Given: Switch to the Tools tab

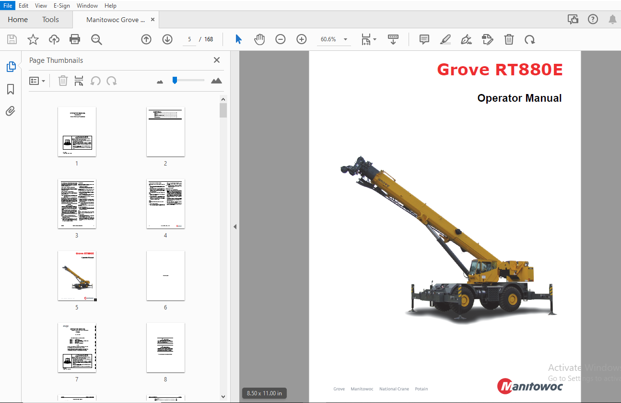Looking at the screenshot, I should click(50, 20).
